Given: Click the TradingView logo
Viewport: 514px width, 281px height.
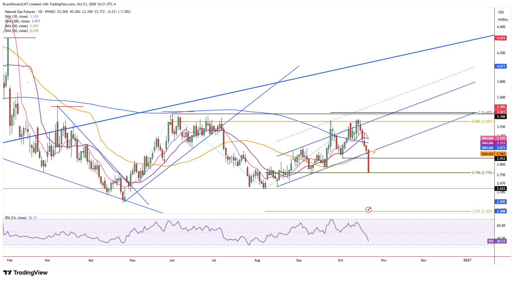Looking at the screenshot, I should 25,273.
